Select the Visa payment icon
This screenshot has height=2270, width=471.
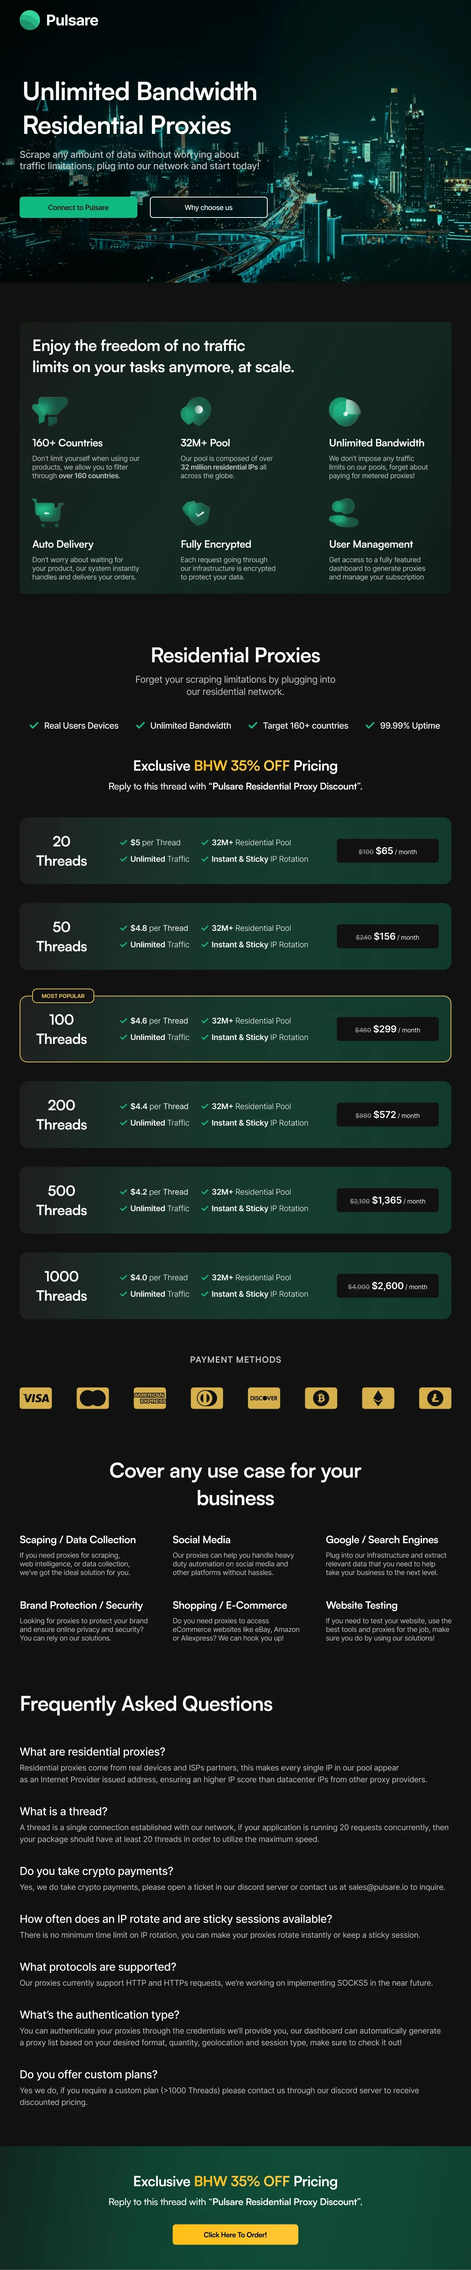(x=36, y=1398)
